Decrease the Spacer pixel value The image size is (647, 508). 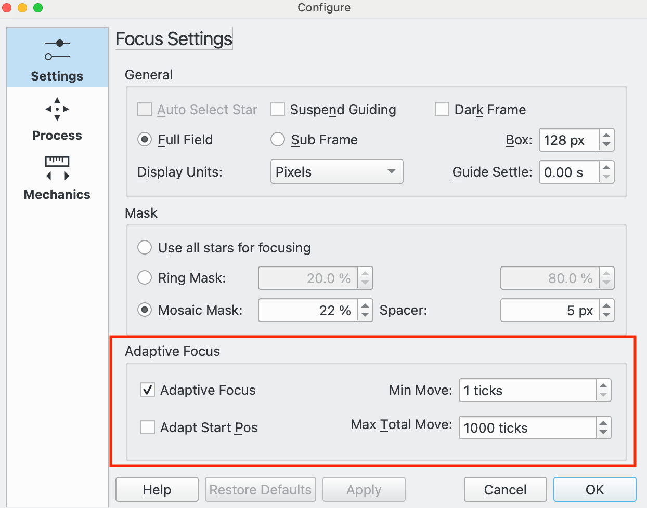pyautogui.click(x=606, y=315)
